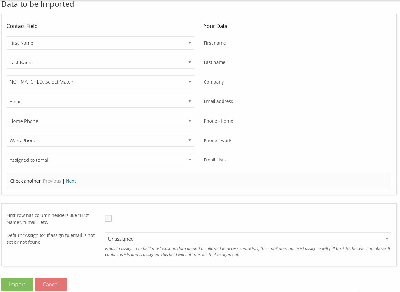Screen dimensions: 400x292
Task: Open the Work Phone field dropdown
Action: click(x=100, y=140)
